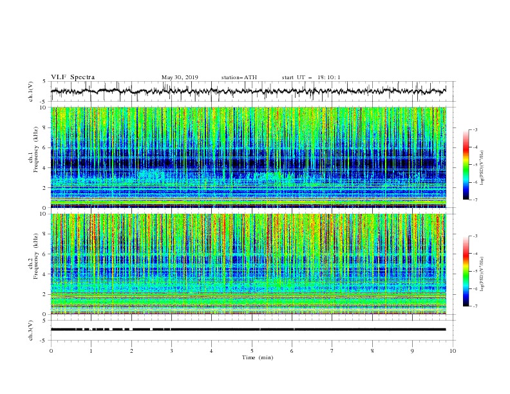Click the time axis tick label '5'
The image size is (510, 394).
click(x=252, y=351)
